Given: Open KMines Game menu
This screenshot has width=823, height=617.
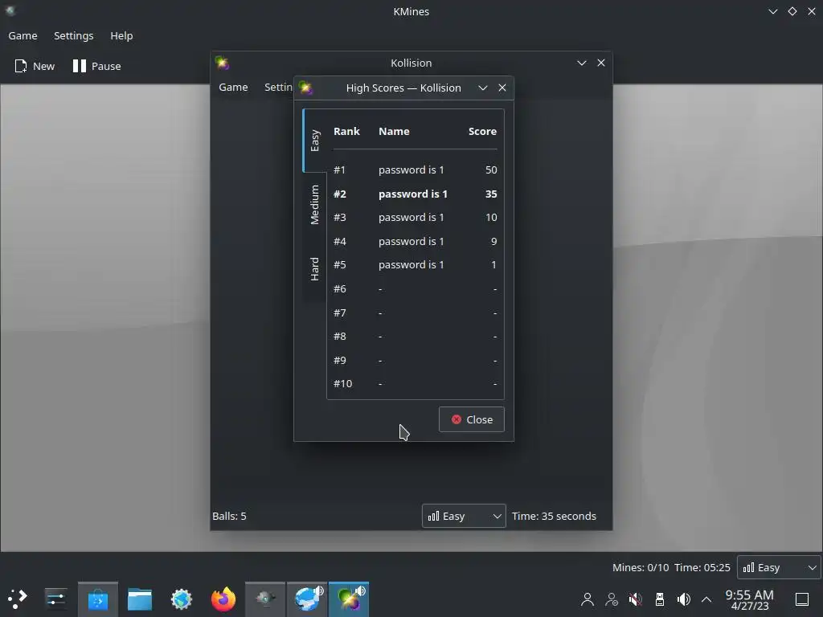Looking at the screenshot, I should [23, 35].
